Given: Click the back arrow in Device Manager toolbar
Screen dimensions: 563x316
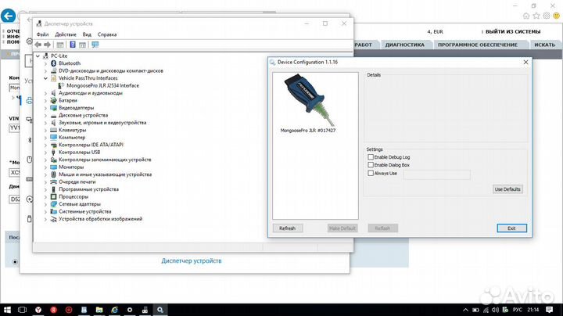Looking at the screenshot, I should (39, 45).
